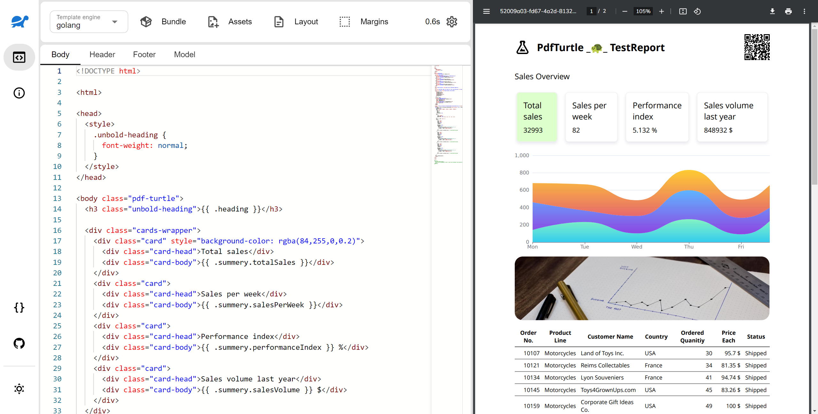Screen dimensions: 818x414
Task: Select the golang template engine dropdown
Action: pos(86,21)
